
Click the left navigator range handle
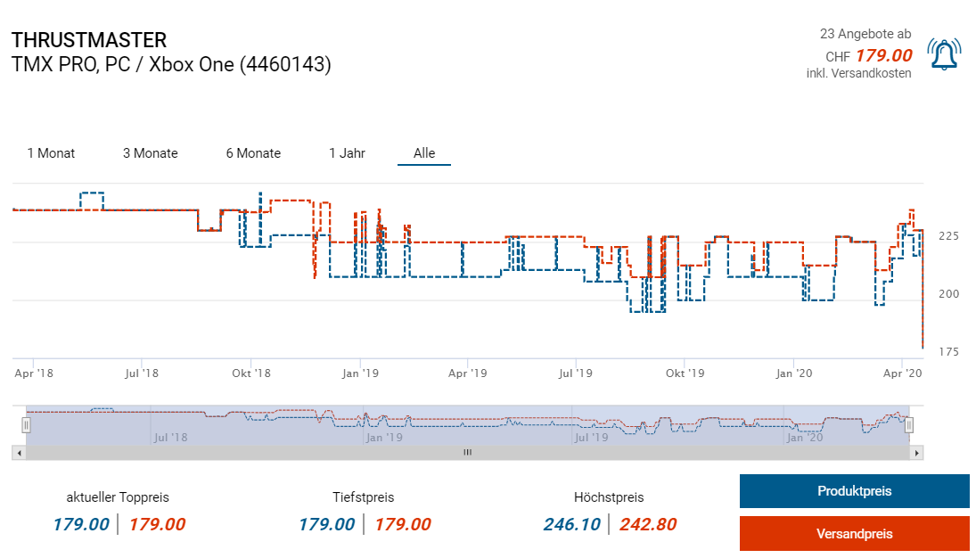coord(27,425)
